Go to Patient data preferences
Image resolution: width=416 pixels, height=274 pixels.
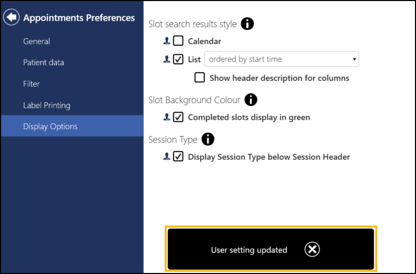point(44,62)
